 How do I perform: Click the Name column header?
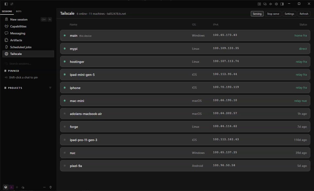(74, 25)
